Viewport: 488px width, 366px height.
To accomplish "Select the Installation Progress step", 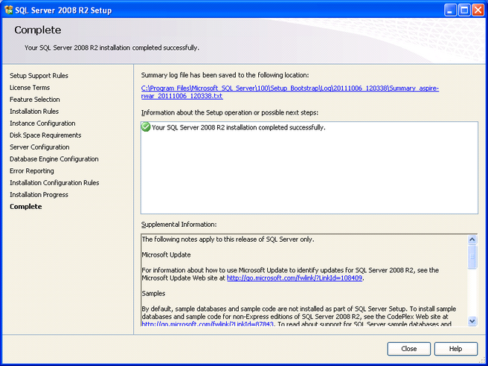I will coord(39,195).
